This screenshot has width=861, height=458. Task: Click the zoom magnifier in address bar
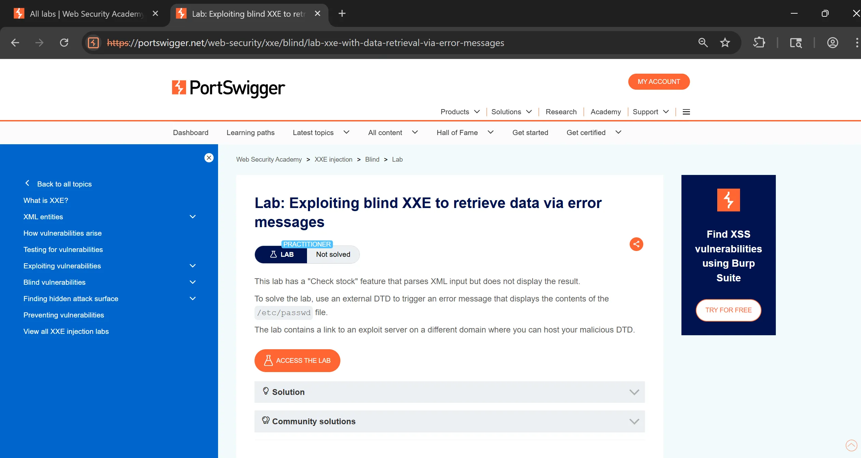coord(703,43)
